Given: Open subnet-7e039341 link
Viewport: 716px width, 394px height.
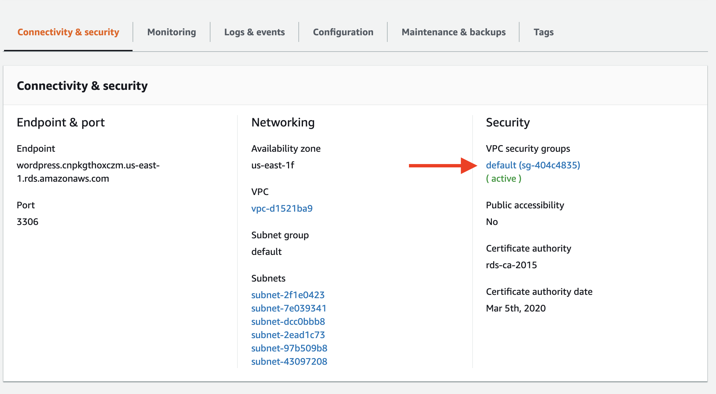Looking at the screenshot, I should coord(289,308).
